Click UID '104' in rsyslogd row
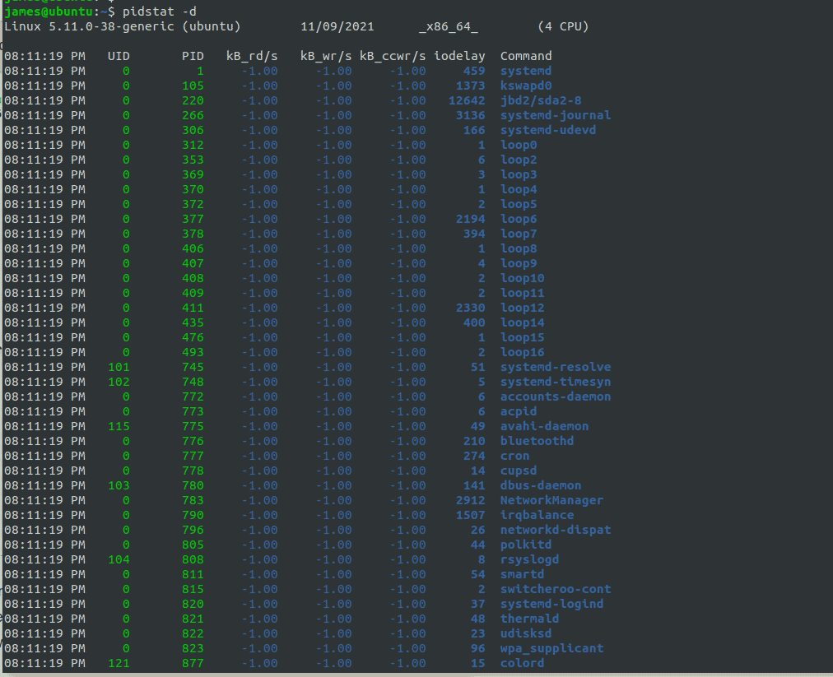833x677 pixels. 119,559
